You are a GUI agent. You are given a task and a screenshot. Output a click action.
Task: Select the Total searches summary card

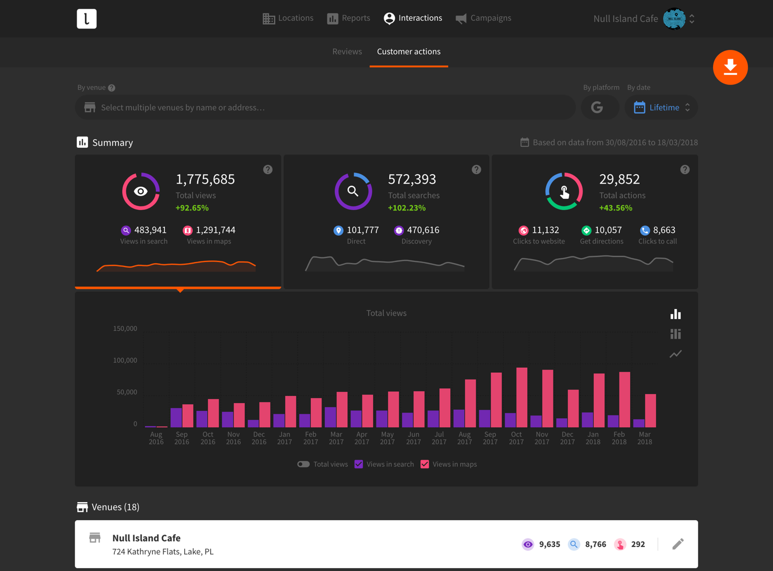tap(386, 221)
